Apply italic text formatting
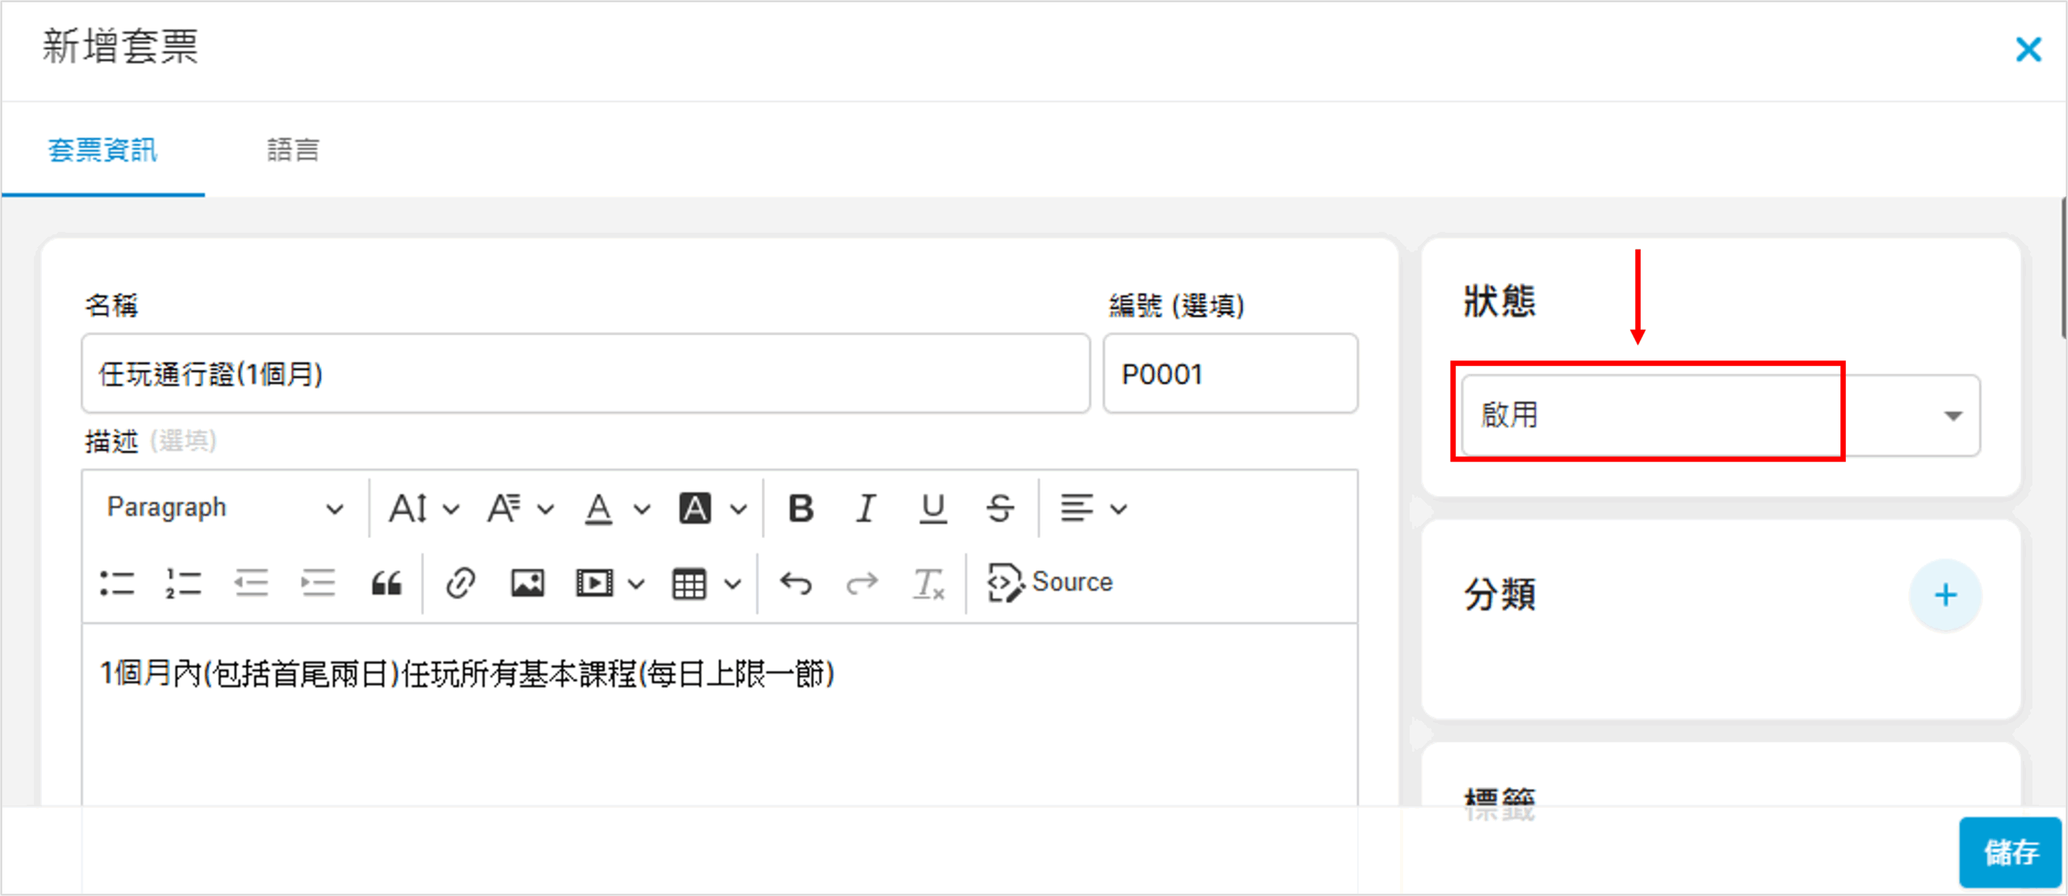Viewport: 2068px width, 896px height. click(866, 509)
